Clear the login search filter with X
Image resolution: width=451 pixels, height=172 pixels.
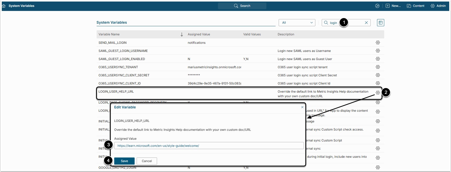pos(366,23)
